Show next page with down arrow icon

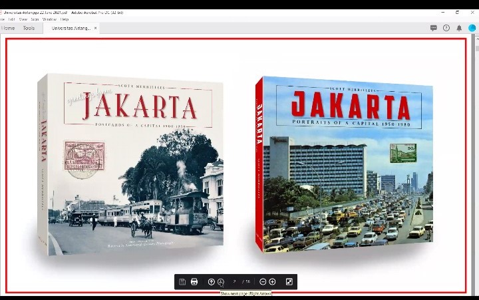[221, 282]
